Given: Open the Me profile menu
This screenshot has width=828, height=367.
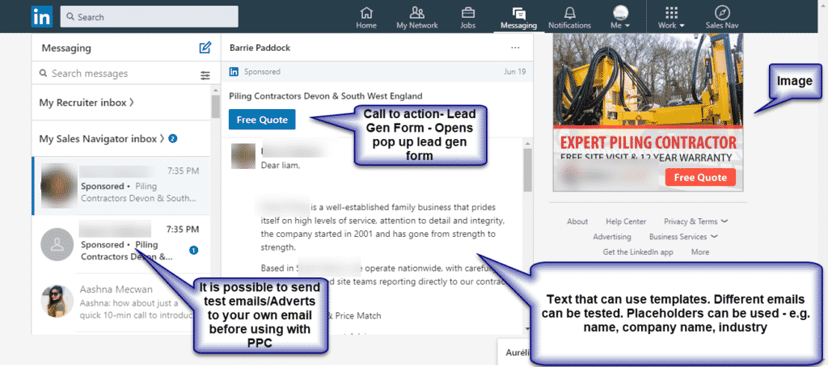Looking at the screenshot, I should 620,18.
